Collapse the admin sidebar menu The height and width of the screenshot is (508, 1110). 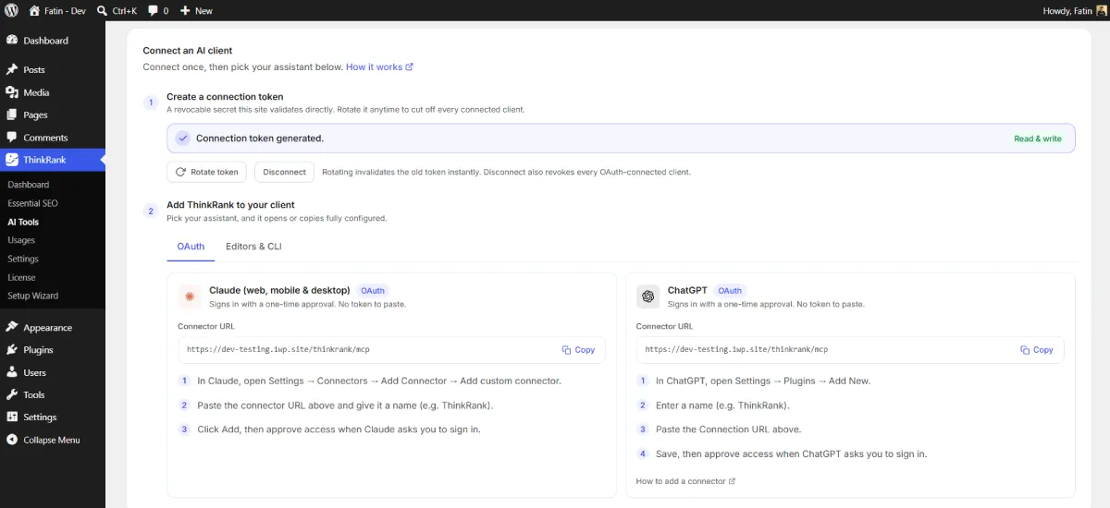pyautogui.click(x=53, y=440)
